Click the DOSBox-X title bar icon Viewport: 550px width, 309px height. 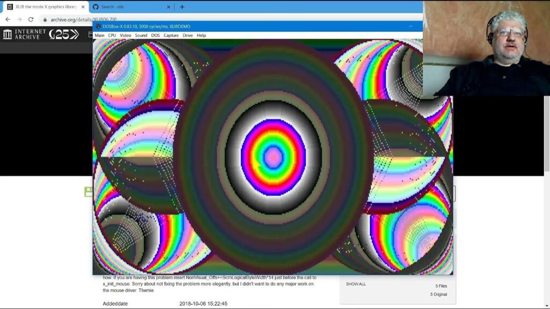[98, 26]
